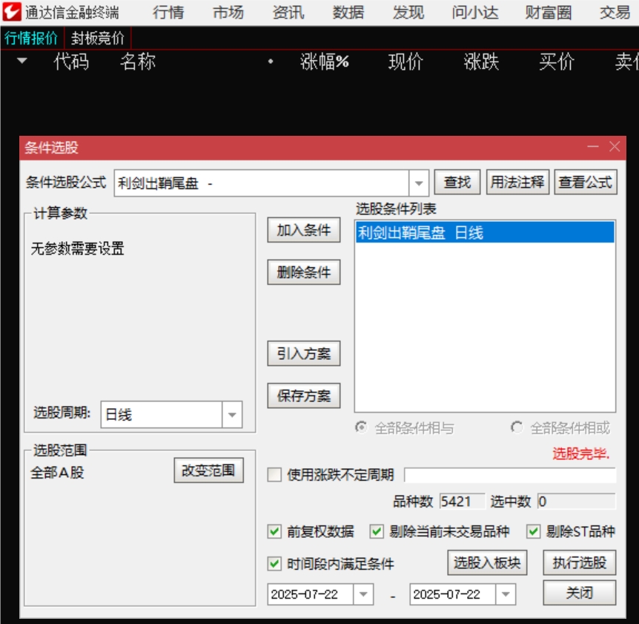639x624 pixels.
Task: Click the 删除条件 button
Action: 304,272
